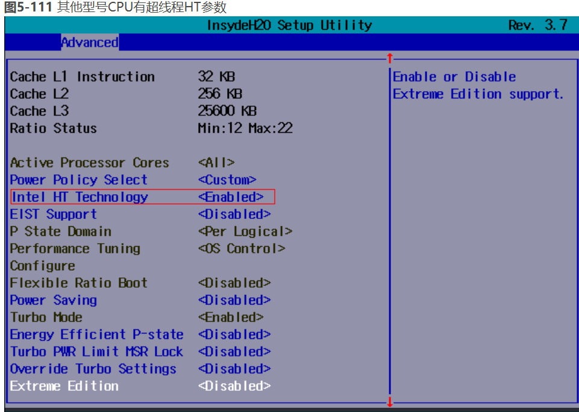The height and width of the screenshot is (412, 579).
Task: Open Active Processor Cores All dropdown
Action: [x=216, y=163]
